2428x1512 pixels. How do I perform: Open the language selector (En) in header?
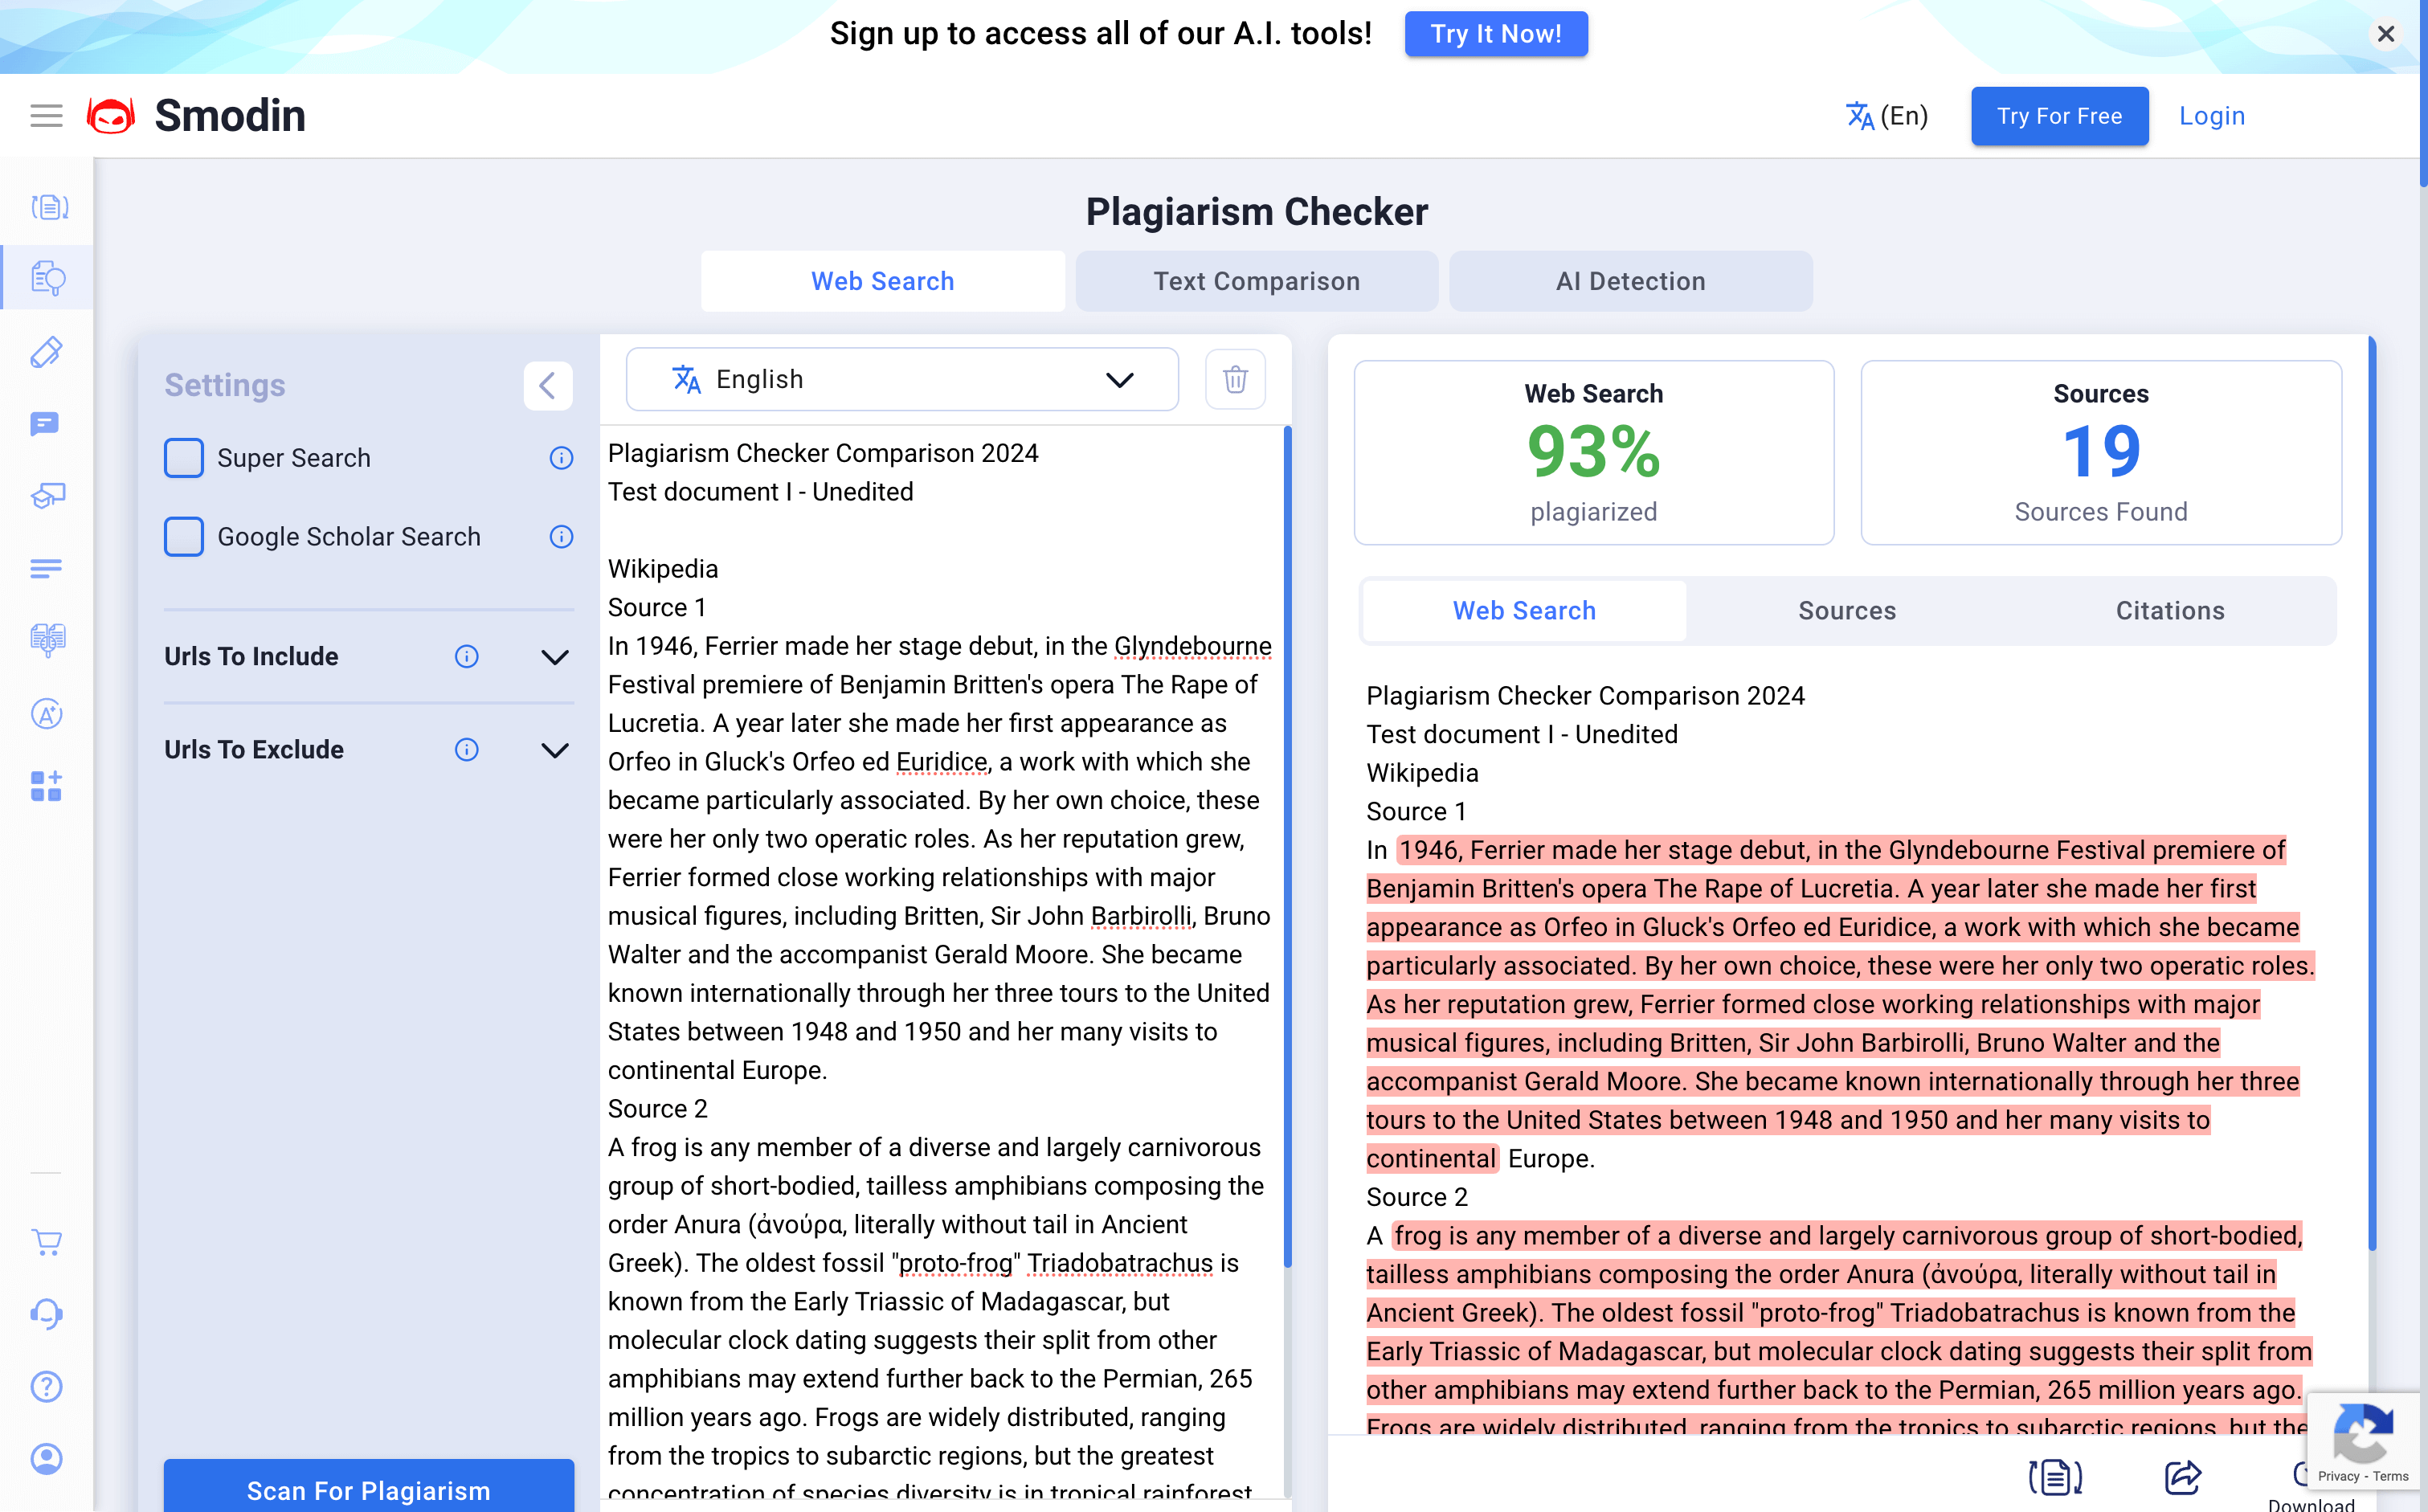tap(1886, 116)
